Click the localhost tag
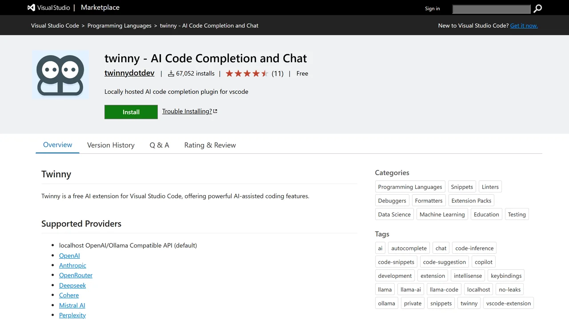Viewport: 569px width, 320px height. [x=479, y=289]
